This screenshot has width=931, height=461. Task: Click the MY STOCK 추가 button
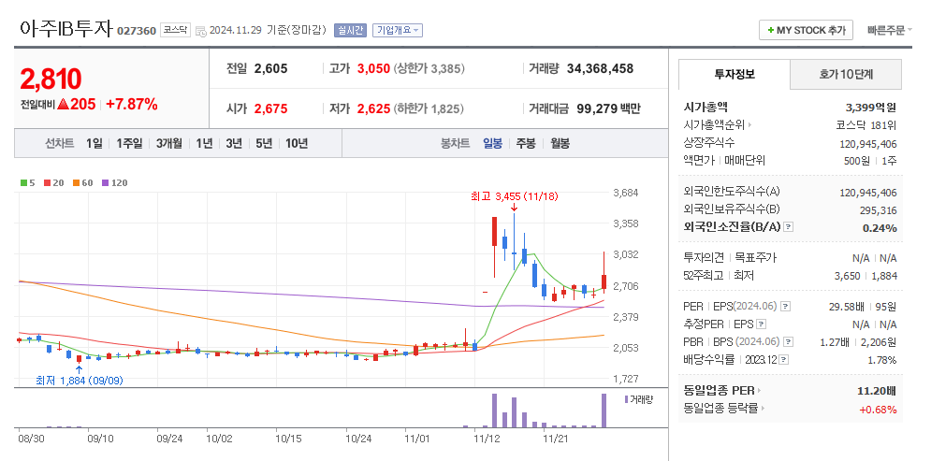click(806, 30)
